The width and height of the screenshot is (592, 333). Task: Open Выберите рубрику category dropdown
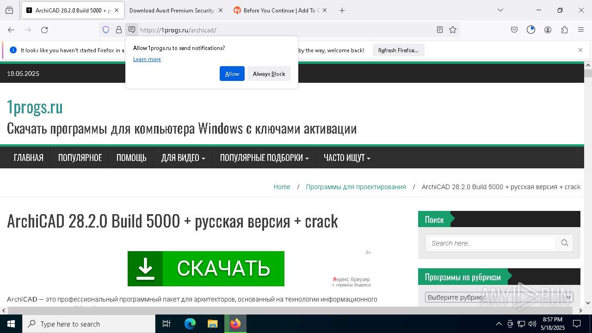pyautogui.click(x=499, y=297)
